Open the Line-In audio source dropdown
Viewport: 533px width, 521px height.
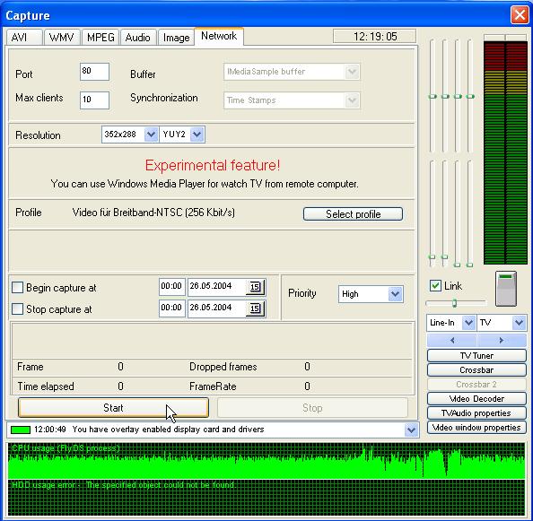coord(468,322)
